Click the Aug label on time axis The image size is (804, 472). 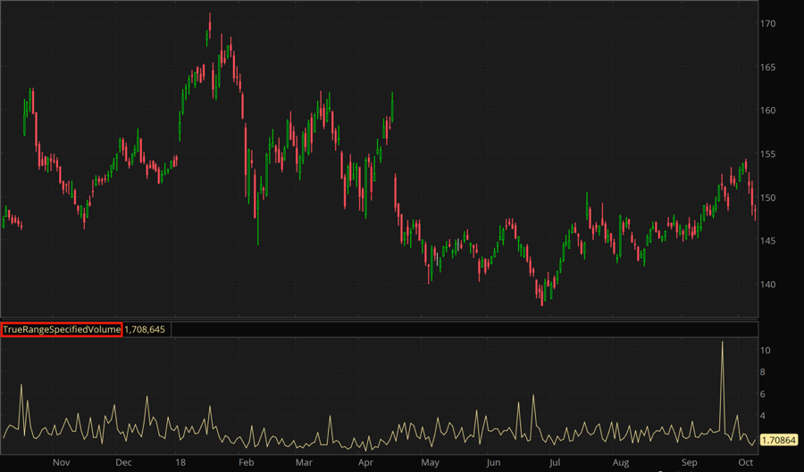(x=621, y=463)
